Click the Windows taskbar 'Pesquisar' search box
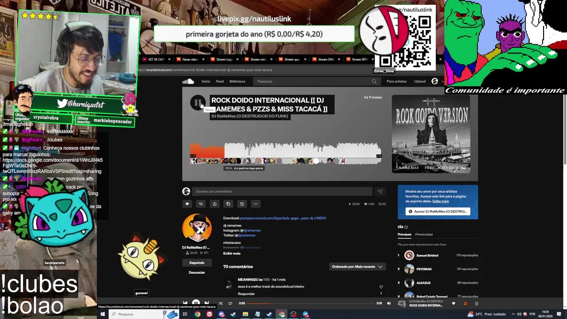 pos(144,314)
